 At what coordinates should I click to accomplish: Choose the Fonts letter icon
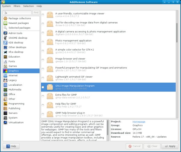pyautogui.click(x=5, y=61)
